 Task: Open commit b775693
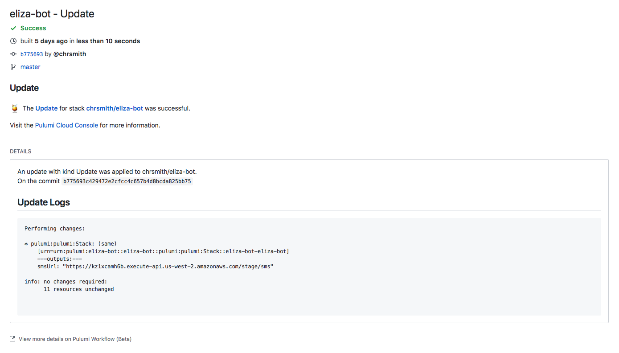[x=32, y=53]
